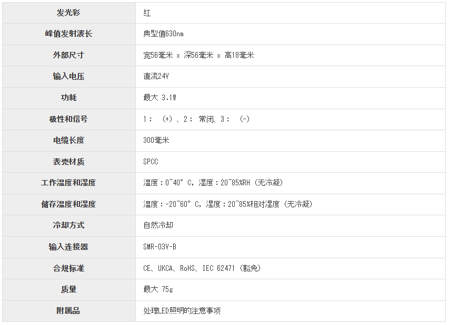Select the '300毫米' cable length value
Image resolution: width=449 pixels, height=325 pixels.
tap(156, 140)
